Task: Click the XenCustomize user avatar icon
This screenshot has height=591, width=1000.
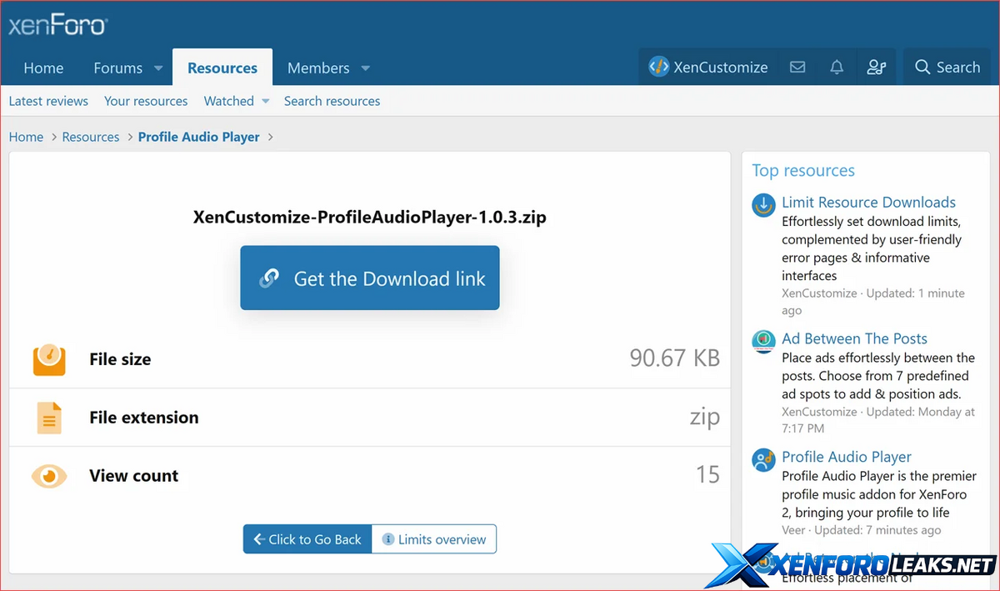Action: 659,68
